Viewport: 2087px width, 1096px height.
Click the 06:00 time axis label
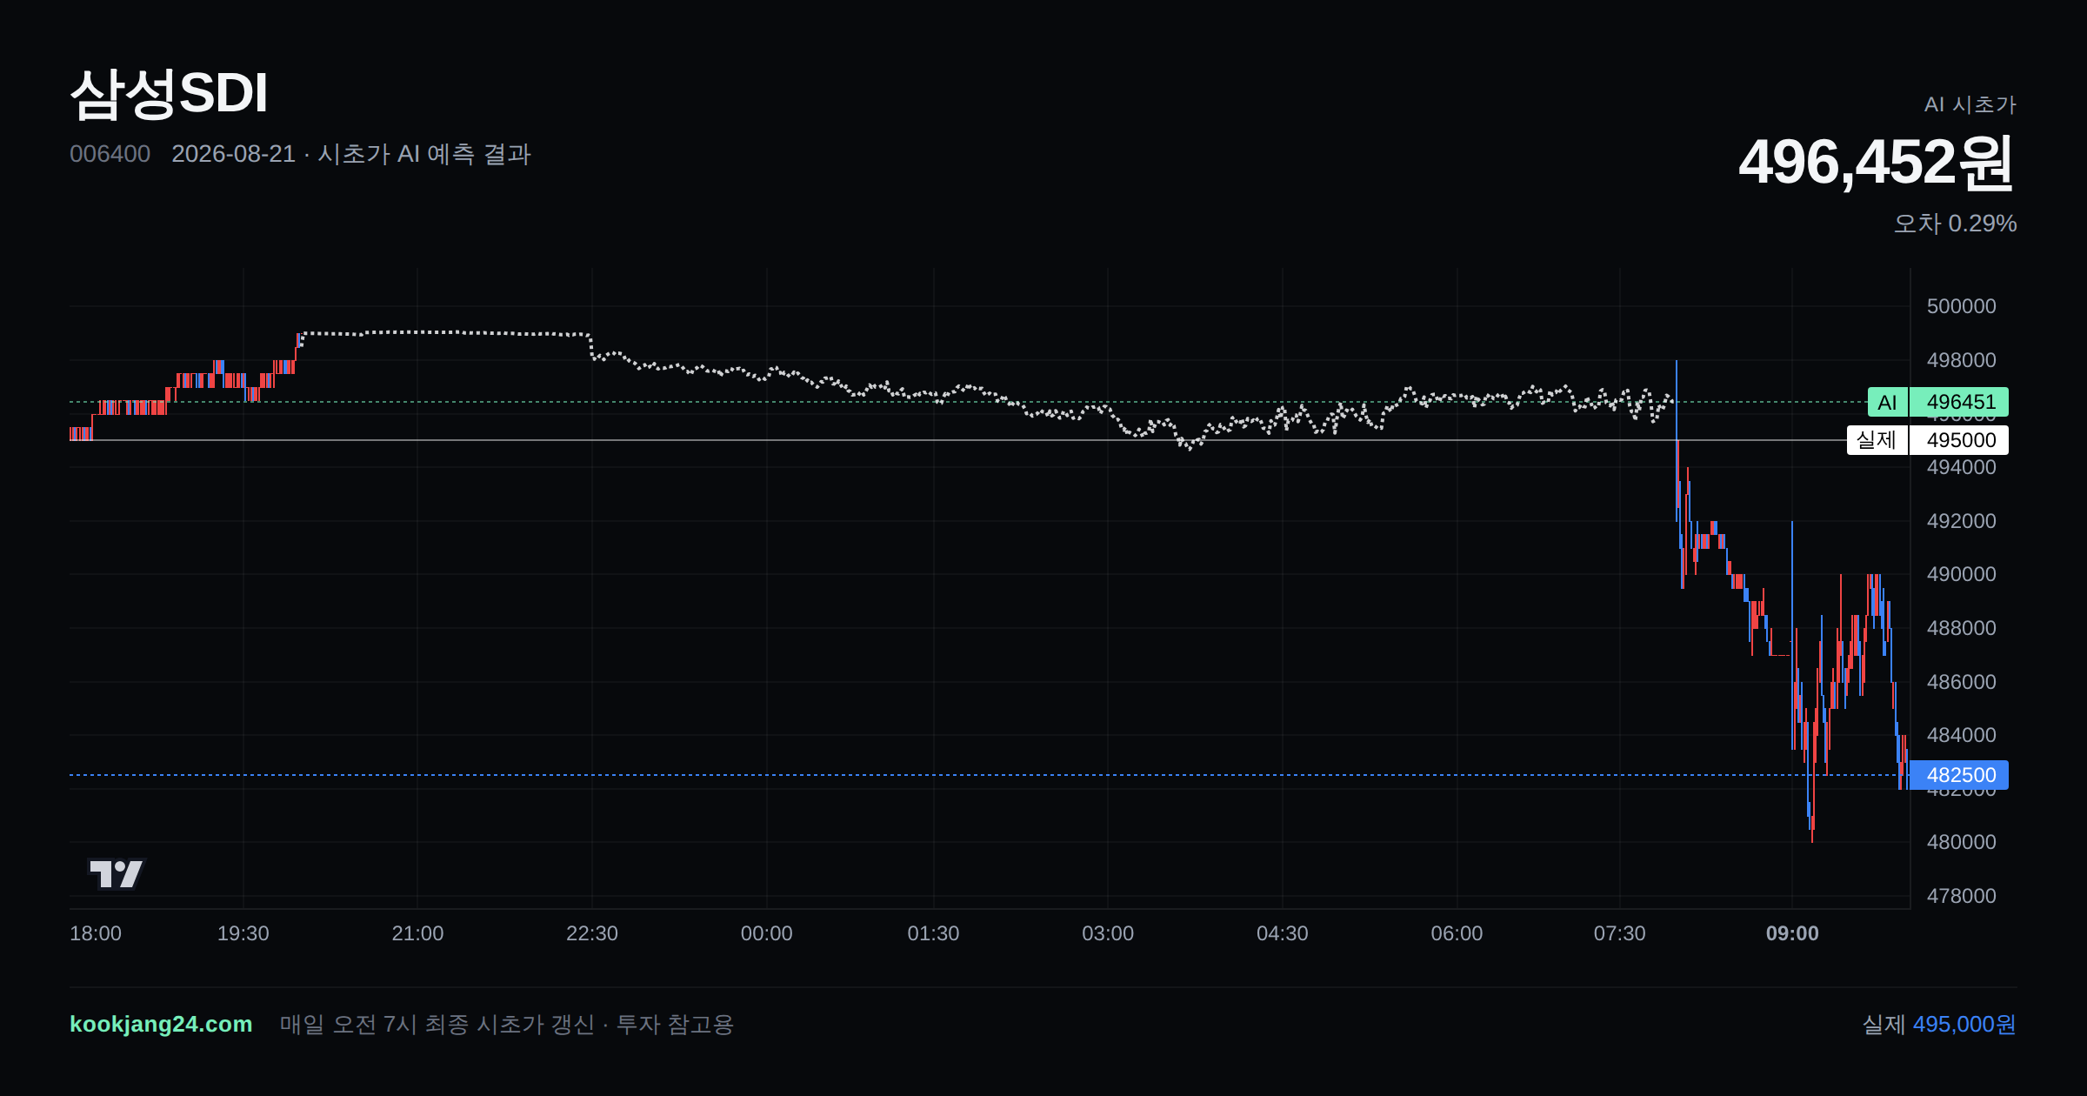(1457, 933)
